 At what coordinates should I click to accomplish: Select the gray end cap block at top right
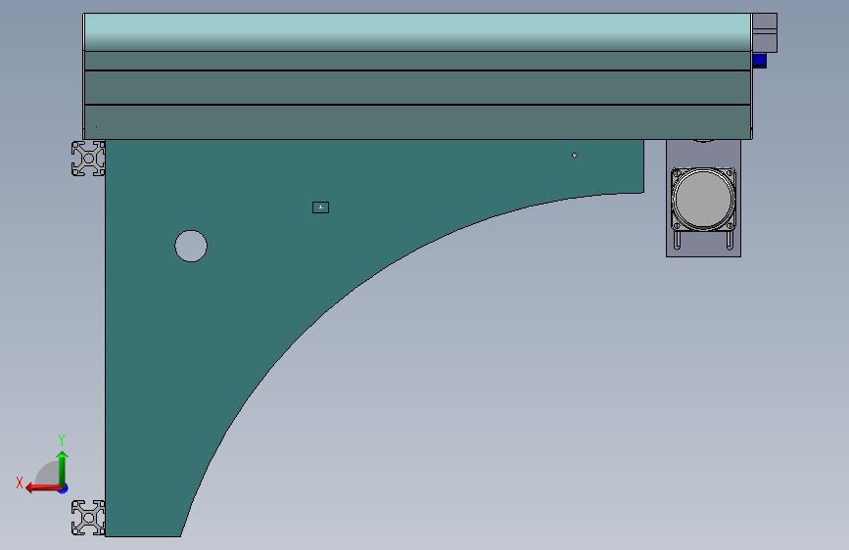coord(765,32)
